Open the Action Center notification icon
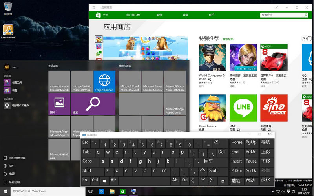Screen dimensions: 314x196 pos(288,191)
